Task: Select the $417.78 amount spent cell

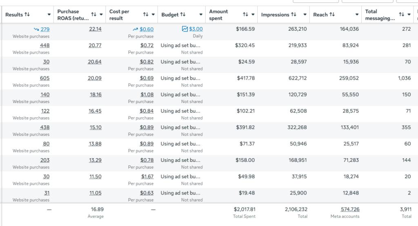Action: point(246,78)
